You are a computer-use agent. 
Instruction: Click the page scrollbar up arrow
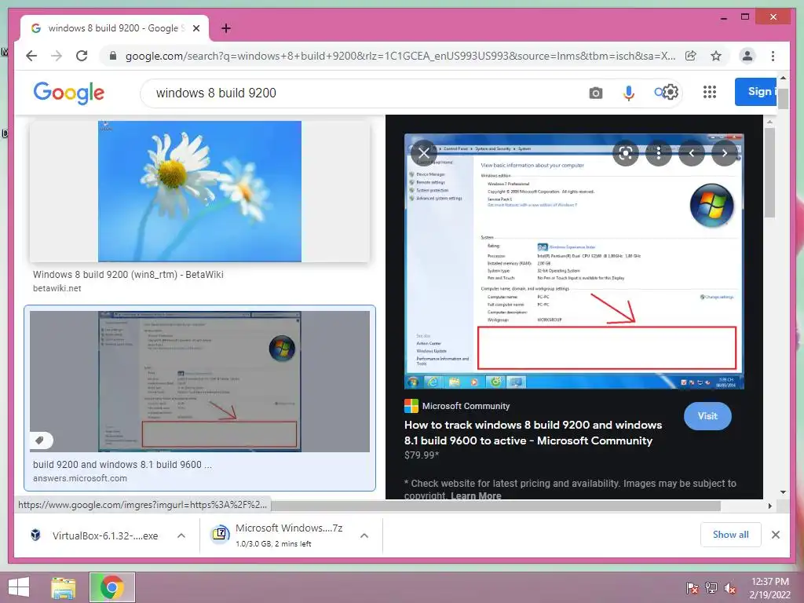(783, 78)
